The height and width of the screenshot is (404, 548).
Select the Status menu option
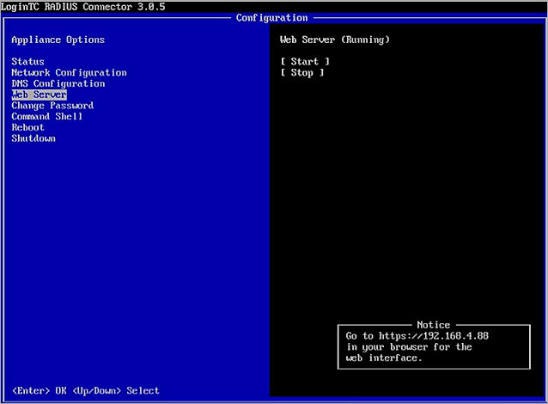click(28, 62)
